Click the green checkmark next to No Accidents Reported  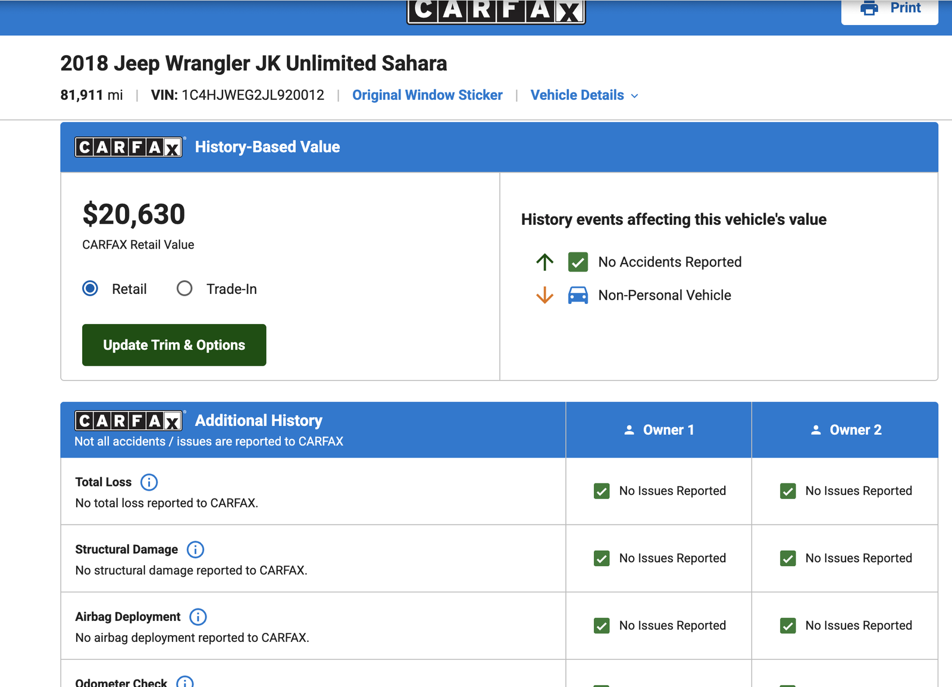pyautogui.click(x=578, y=262)
